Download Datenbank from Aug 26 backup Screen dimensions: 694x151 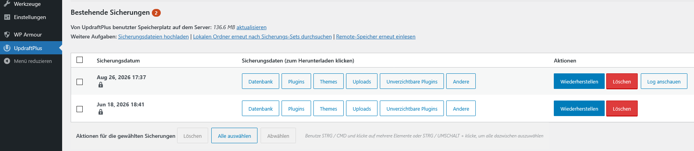(261, 82)
